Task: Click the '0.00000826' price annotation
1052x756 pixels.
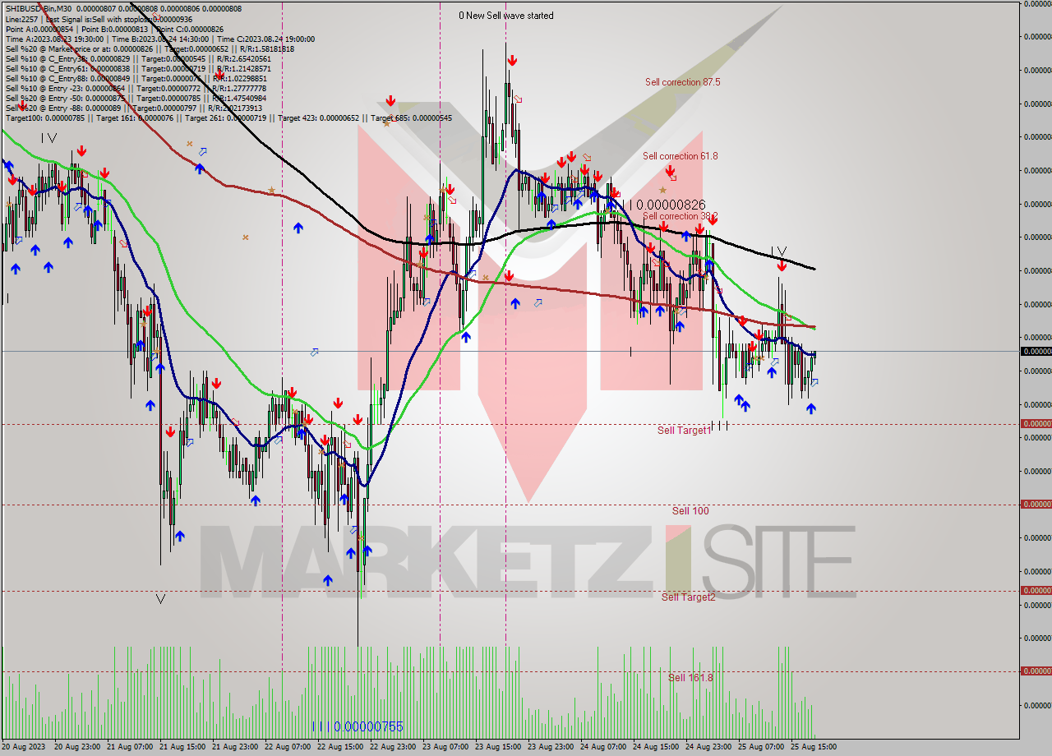Action: (671, 204)
